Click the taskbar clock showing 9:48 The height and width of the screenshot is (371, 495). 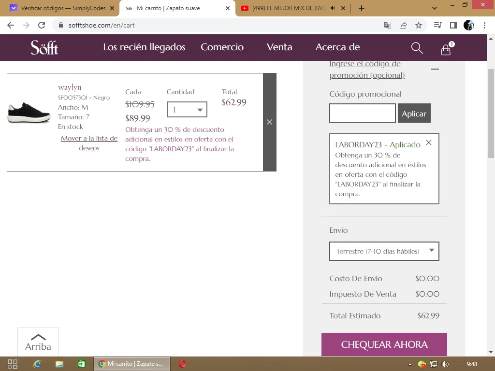(x=472, y=364)
